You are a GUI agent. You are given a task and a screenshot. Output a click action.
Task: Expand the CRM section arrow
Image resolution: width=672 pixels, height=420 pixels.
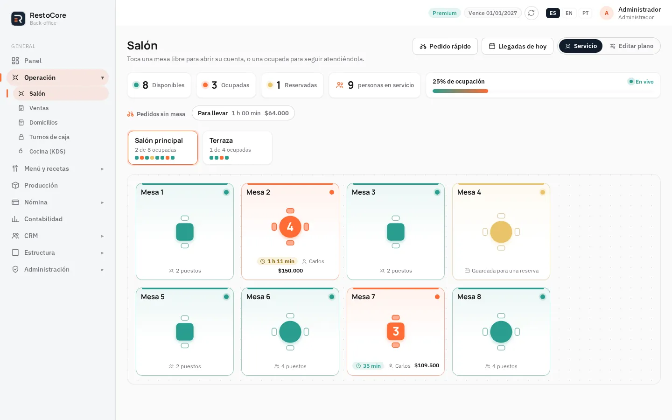[x=102, y=236]
